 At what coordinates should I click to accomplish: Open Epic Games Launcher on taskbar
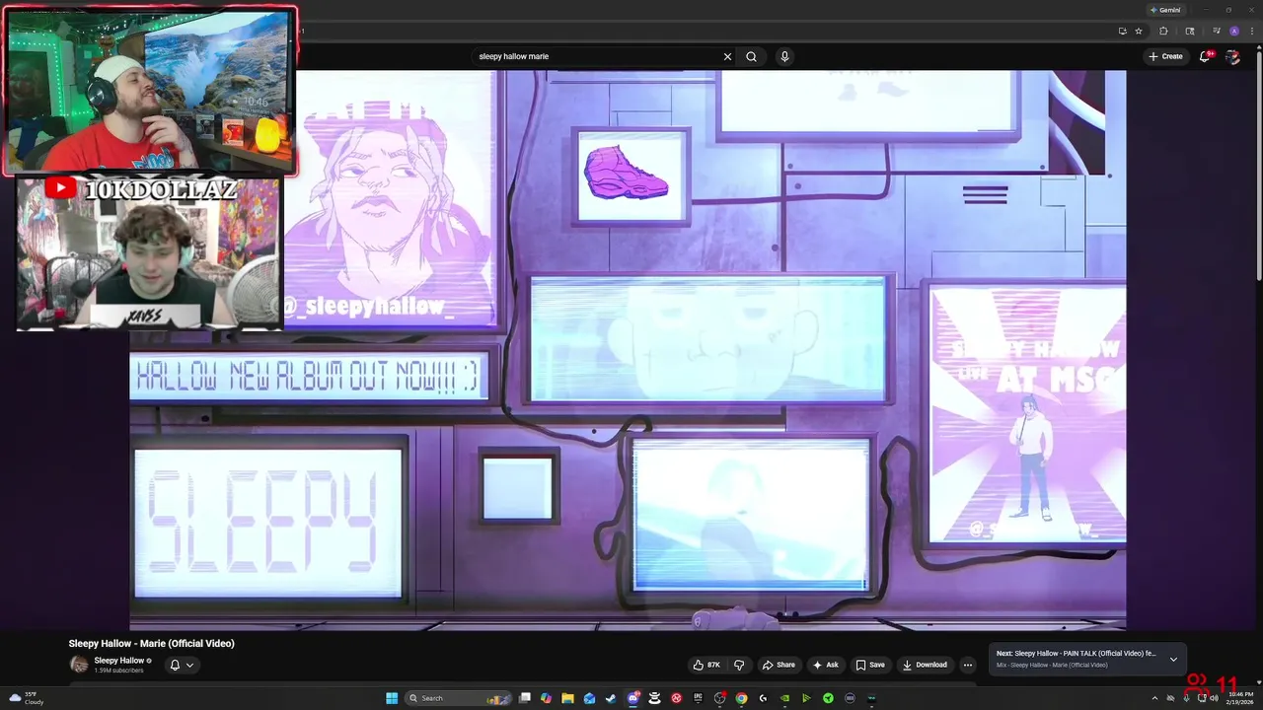click(x=698, y=698)
